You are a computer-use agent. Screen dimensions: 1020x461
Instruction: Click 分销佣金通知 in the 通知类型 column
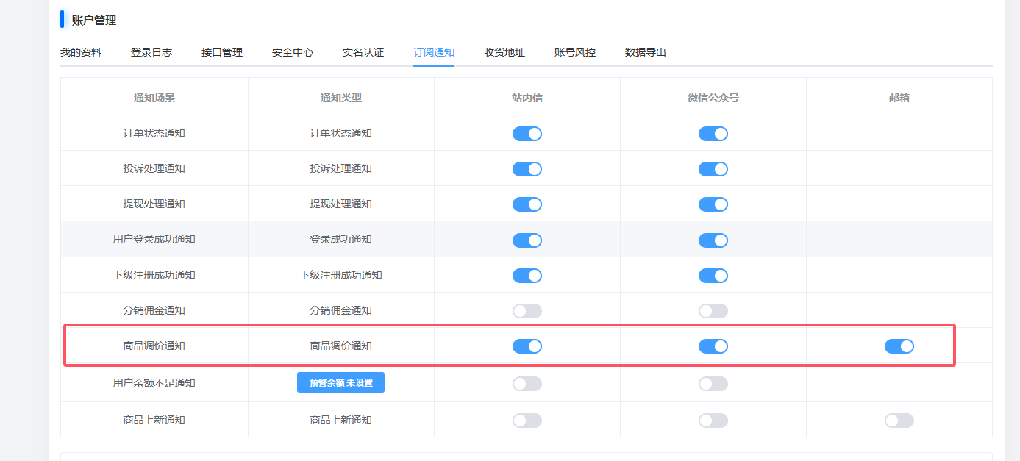(340, 310)
